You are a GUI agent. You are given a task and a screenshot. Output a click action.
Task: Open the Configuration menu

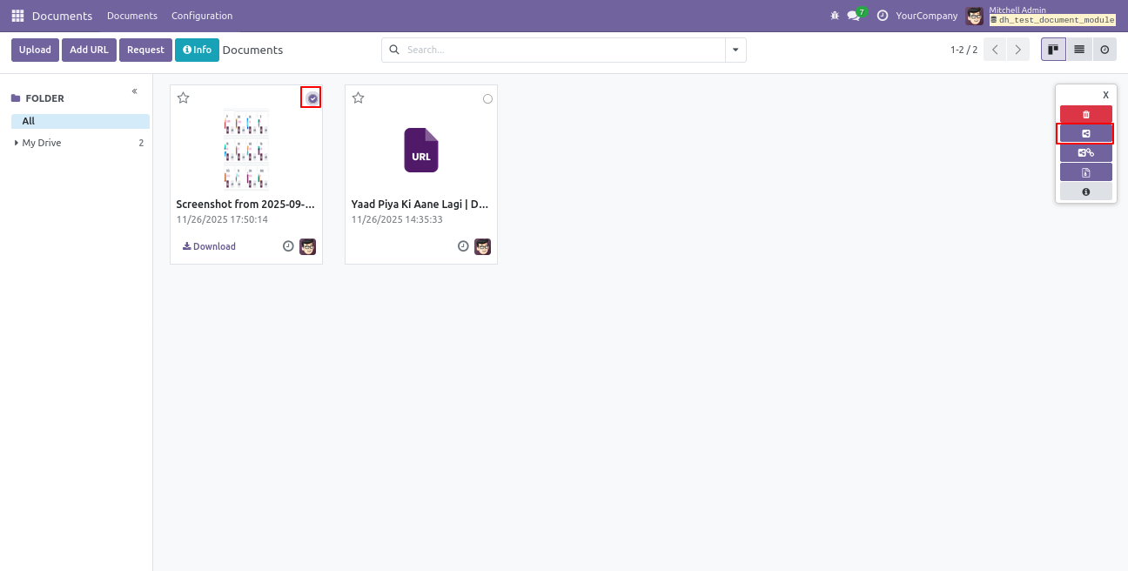(x=202, y=16)
